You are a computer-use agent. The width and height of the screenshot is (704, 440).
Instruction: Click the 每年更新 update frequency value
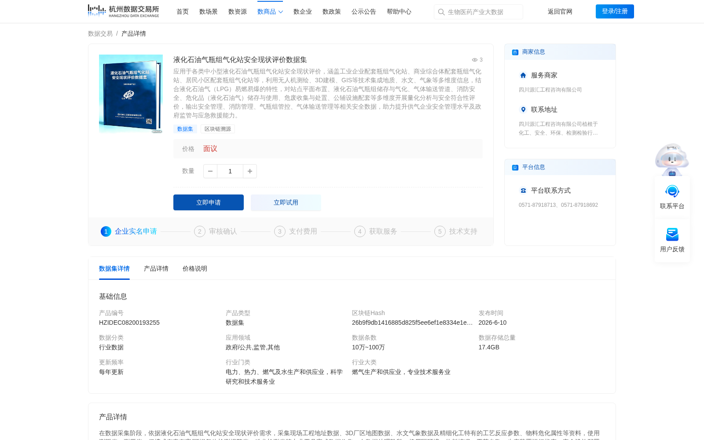[x=111, y=372]
